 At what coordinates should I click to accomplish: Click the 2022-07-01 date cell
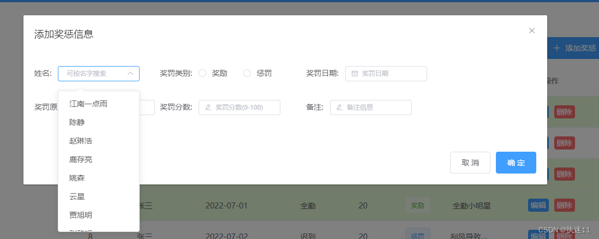(x=226, y=206)
